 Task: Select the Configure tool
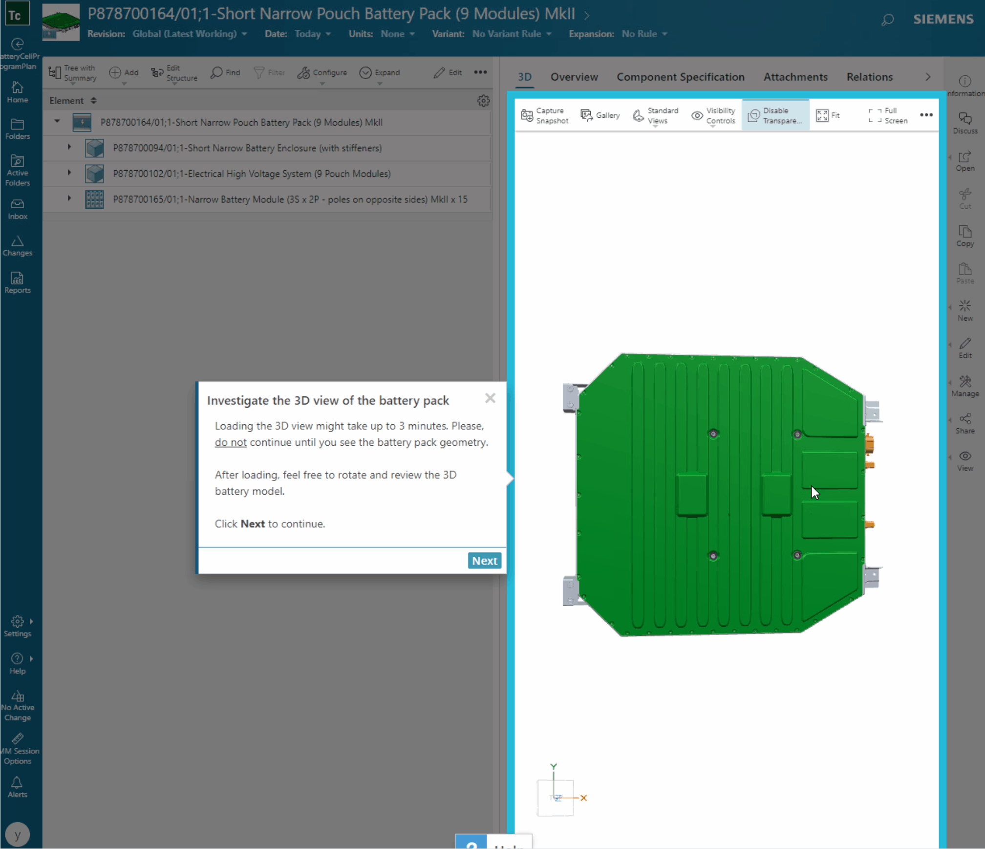[322, 72]
